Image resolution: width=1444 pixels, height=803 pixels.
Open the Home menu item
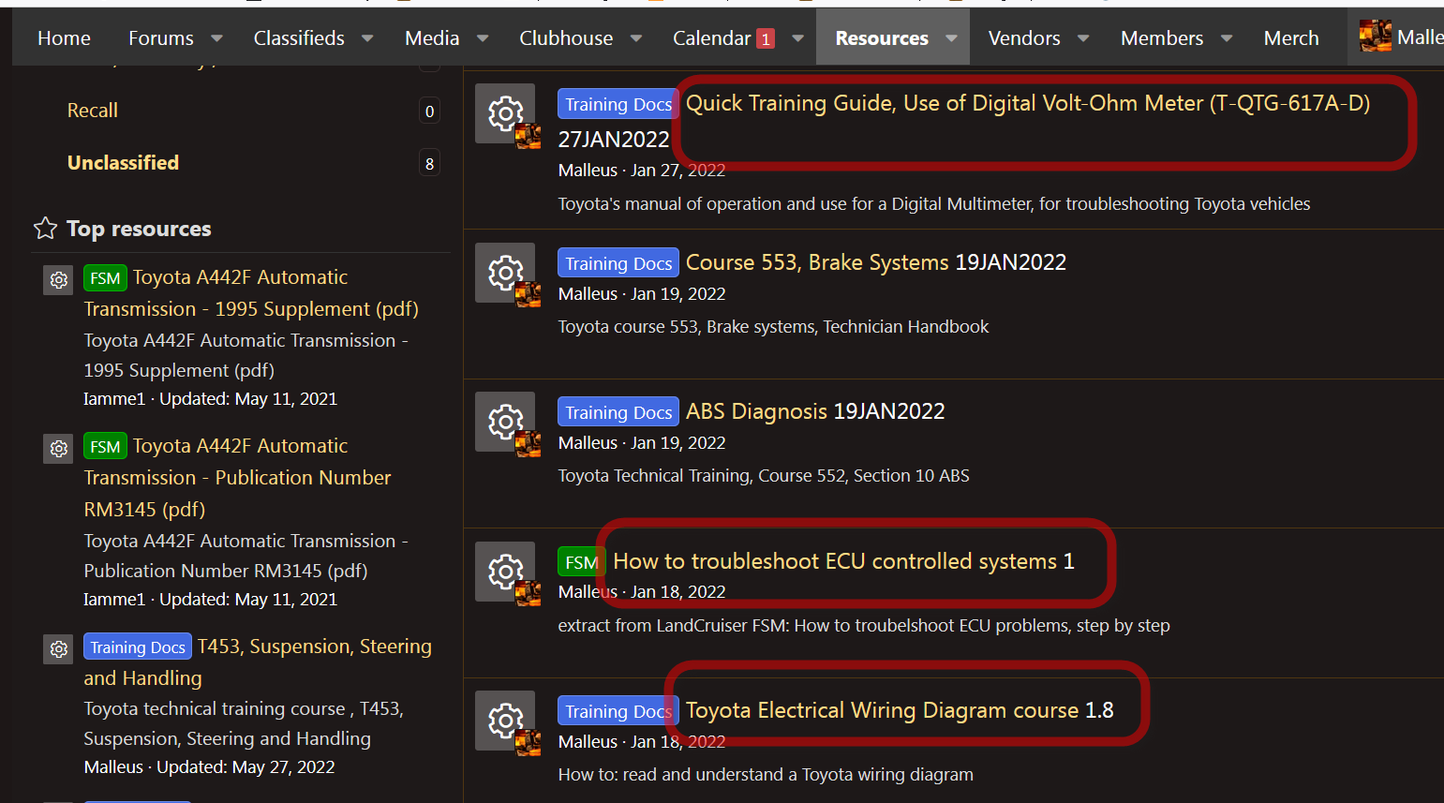tap(64, 38)
